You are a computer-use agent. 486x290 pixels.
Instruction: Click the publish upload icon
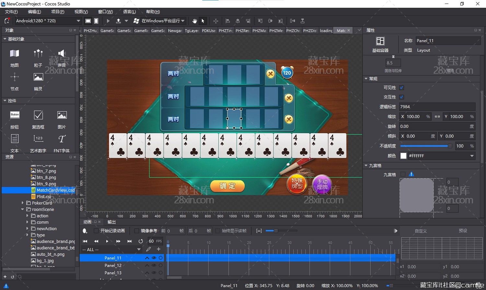(x=119, y=21)
